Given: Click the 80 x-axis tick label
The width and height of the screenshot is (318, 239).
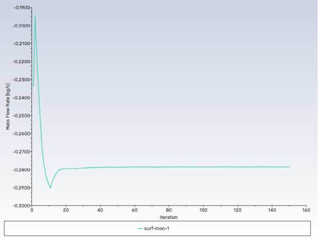Looking at the screenshot, I should click(169, 210).
